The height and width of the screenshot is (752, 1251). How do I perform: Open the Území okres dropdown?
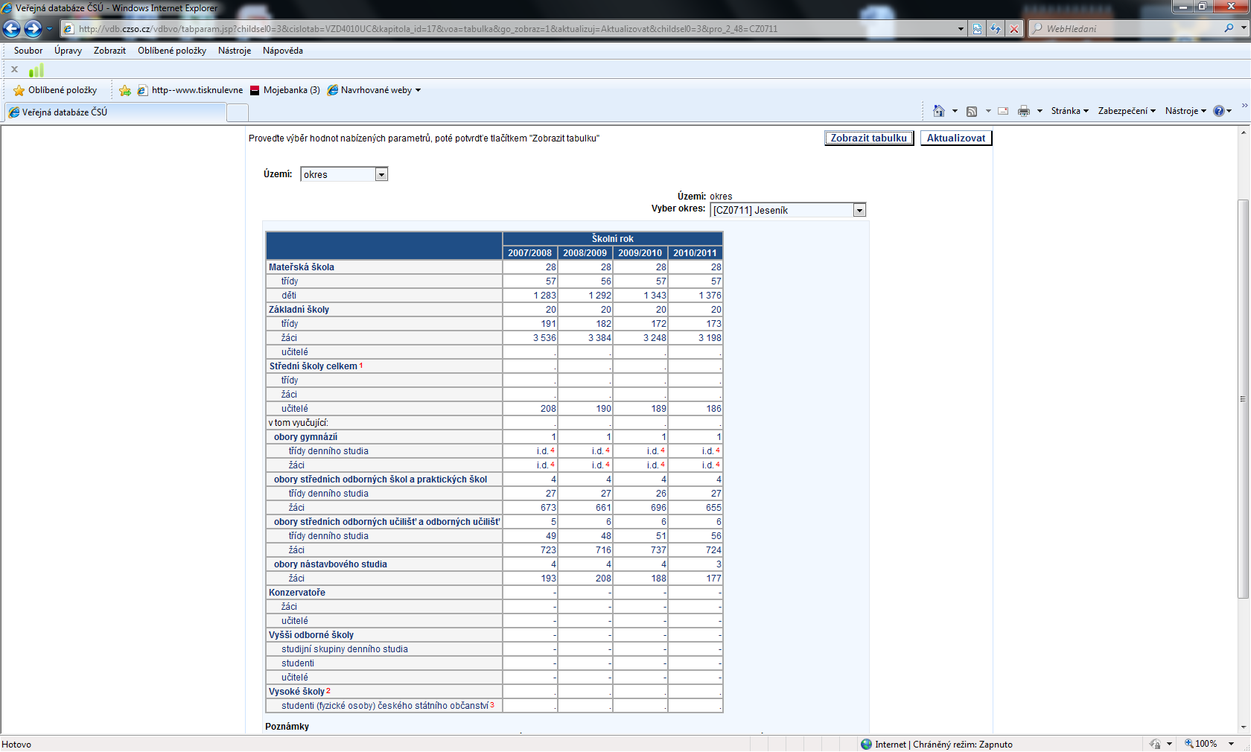tap(344, 174)
